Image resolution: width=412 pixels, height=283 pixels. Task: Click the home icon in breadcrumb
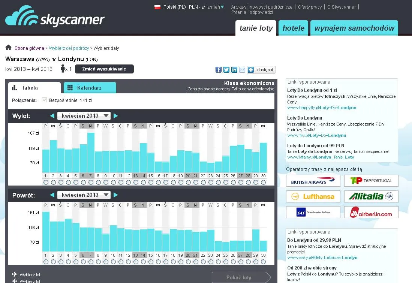(x=8, y=48)
